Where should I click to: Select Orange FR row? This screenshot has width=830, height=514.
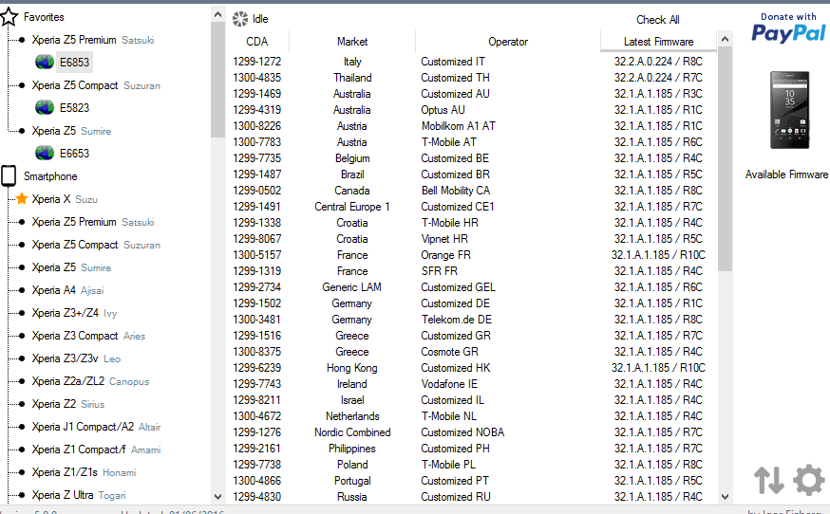(472, 255)
